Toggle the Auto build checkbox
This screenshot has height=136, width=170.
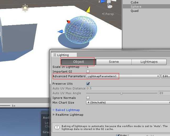click(118, 135)
